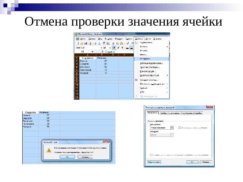Click the open Данные menu title
243x182 pixels.
coord(139,39)
